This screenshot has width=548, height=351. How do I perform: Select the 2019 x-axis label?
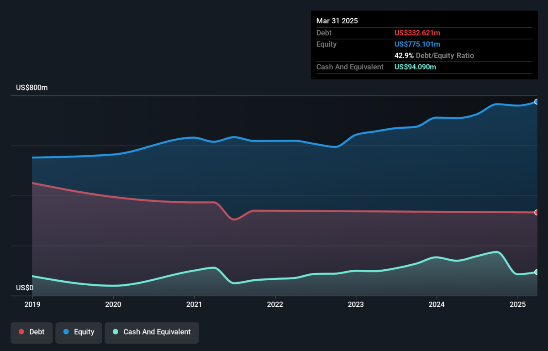coord(32,304)
